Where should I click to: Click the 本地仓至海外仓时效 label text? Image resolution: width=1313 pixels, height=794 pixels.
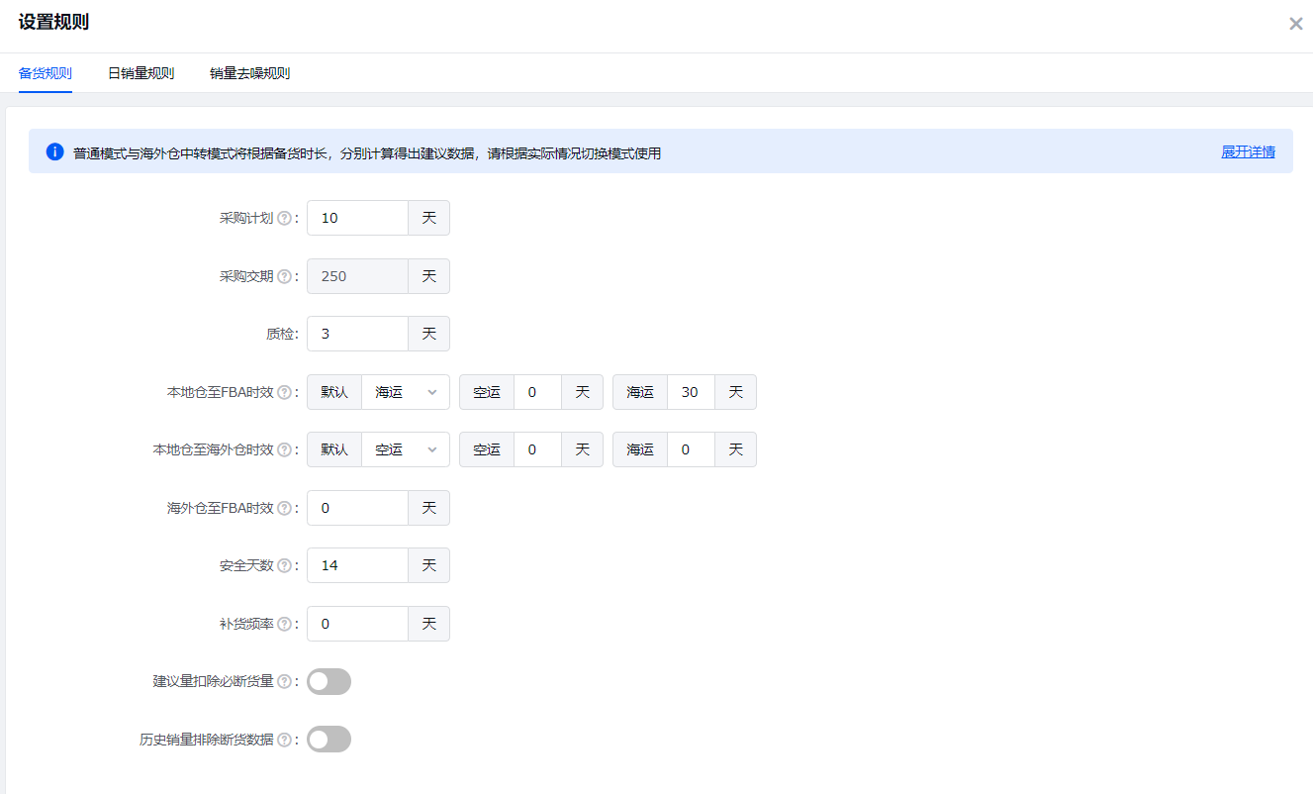point(213,449)
